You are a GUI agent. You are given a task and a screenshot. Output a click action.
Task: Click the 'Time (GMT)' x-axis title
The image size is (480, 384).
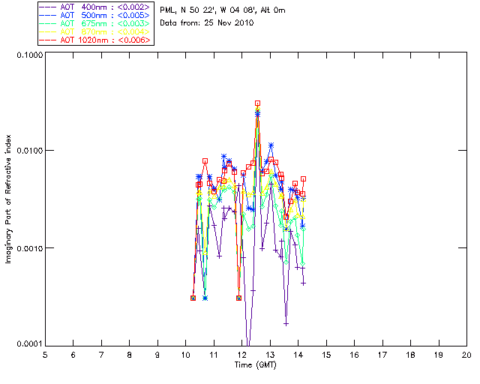coord(256,365)
